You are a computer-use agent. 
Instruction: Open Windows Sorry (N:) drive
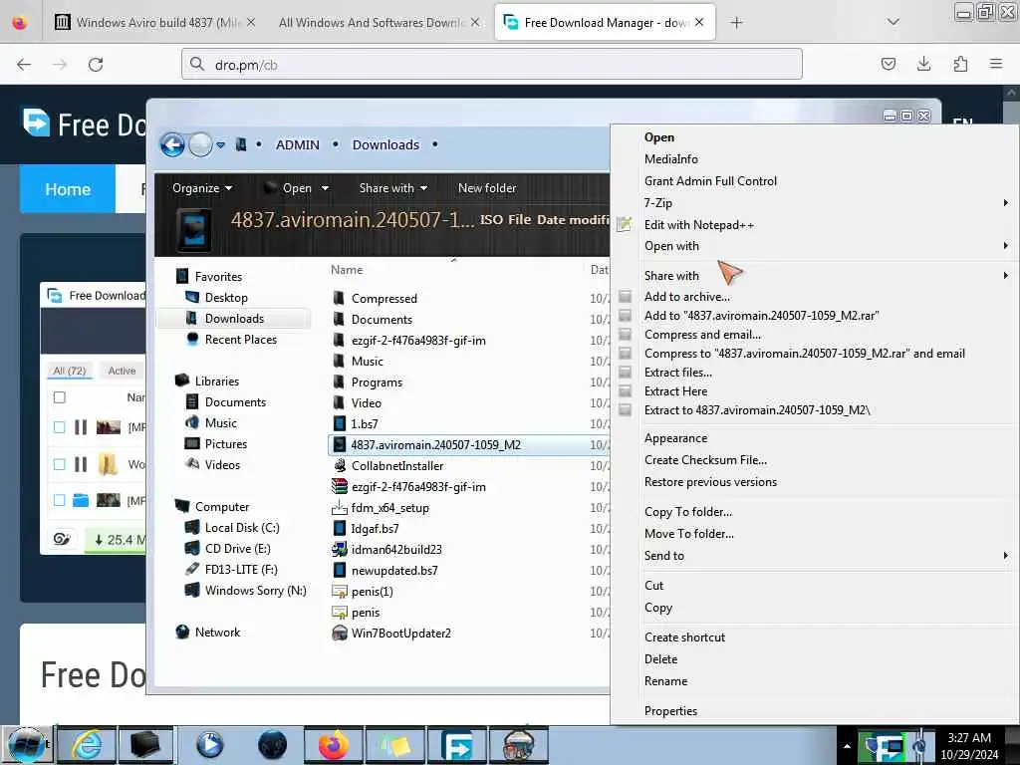(255, 591)
